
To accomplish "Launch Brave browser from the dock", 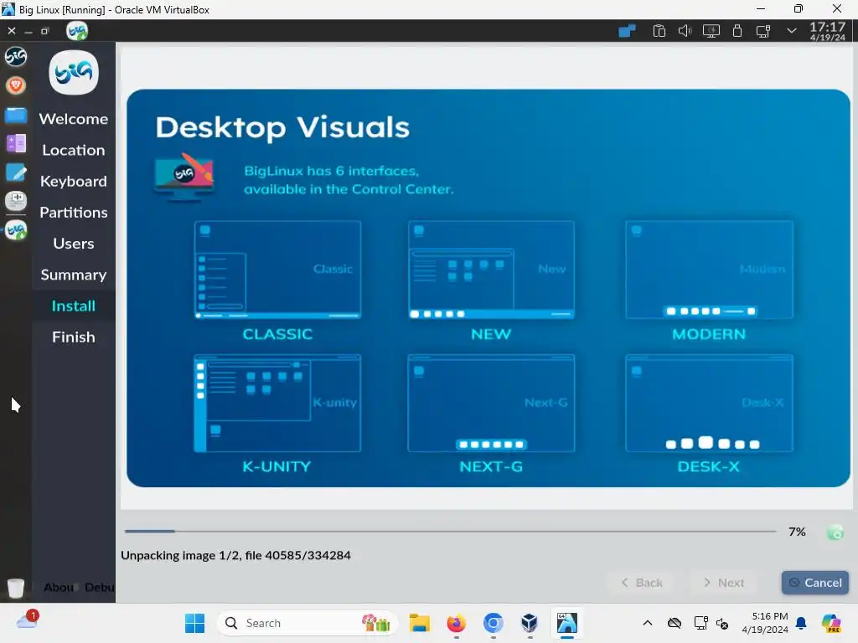I will [x=15, y=86].
